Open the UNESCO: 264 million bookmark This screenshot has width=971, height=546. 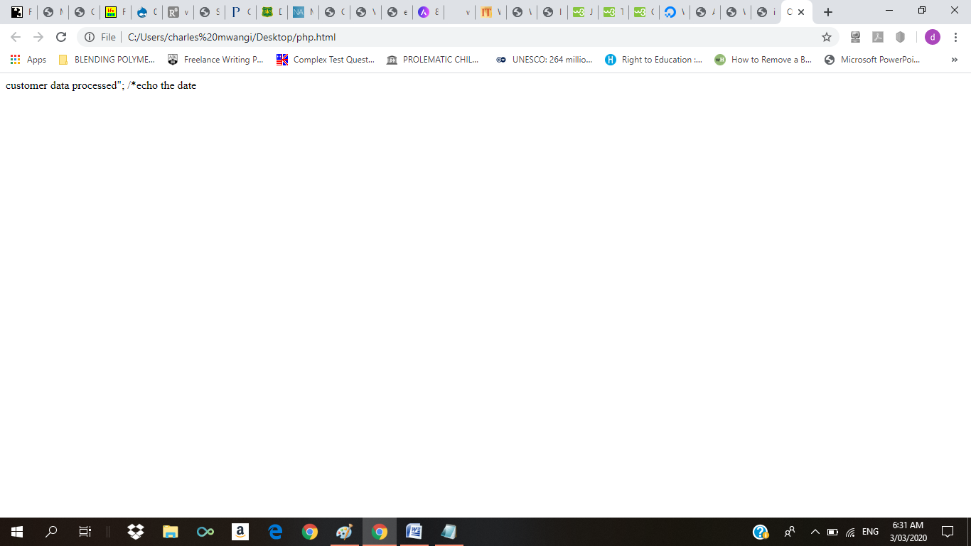tap(544, 60)
